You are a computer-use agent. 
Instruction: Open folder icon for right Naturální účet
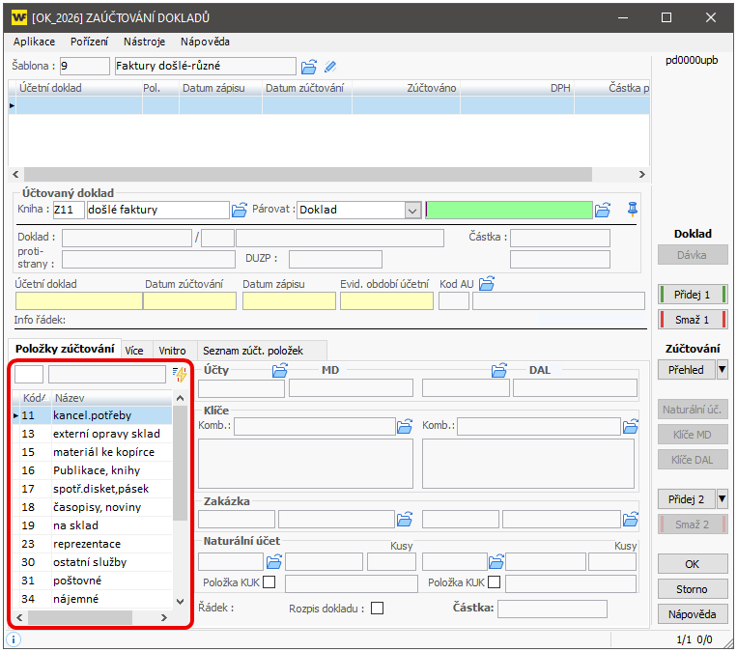click(x=496, y=562)
